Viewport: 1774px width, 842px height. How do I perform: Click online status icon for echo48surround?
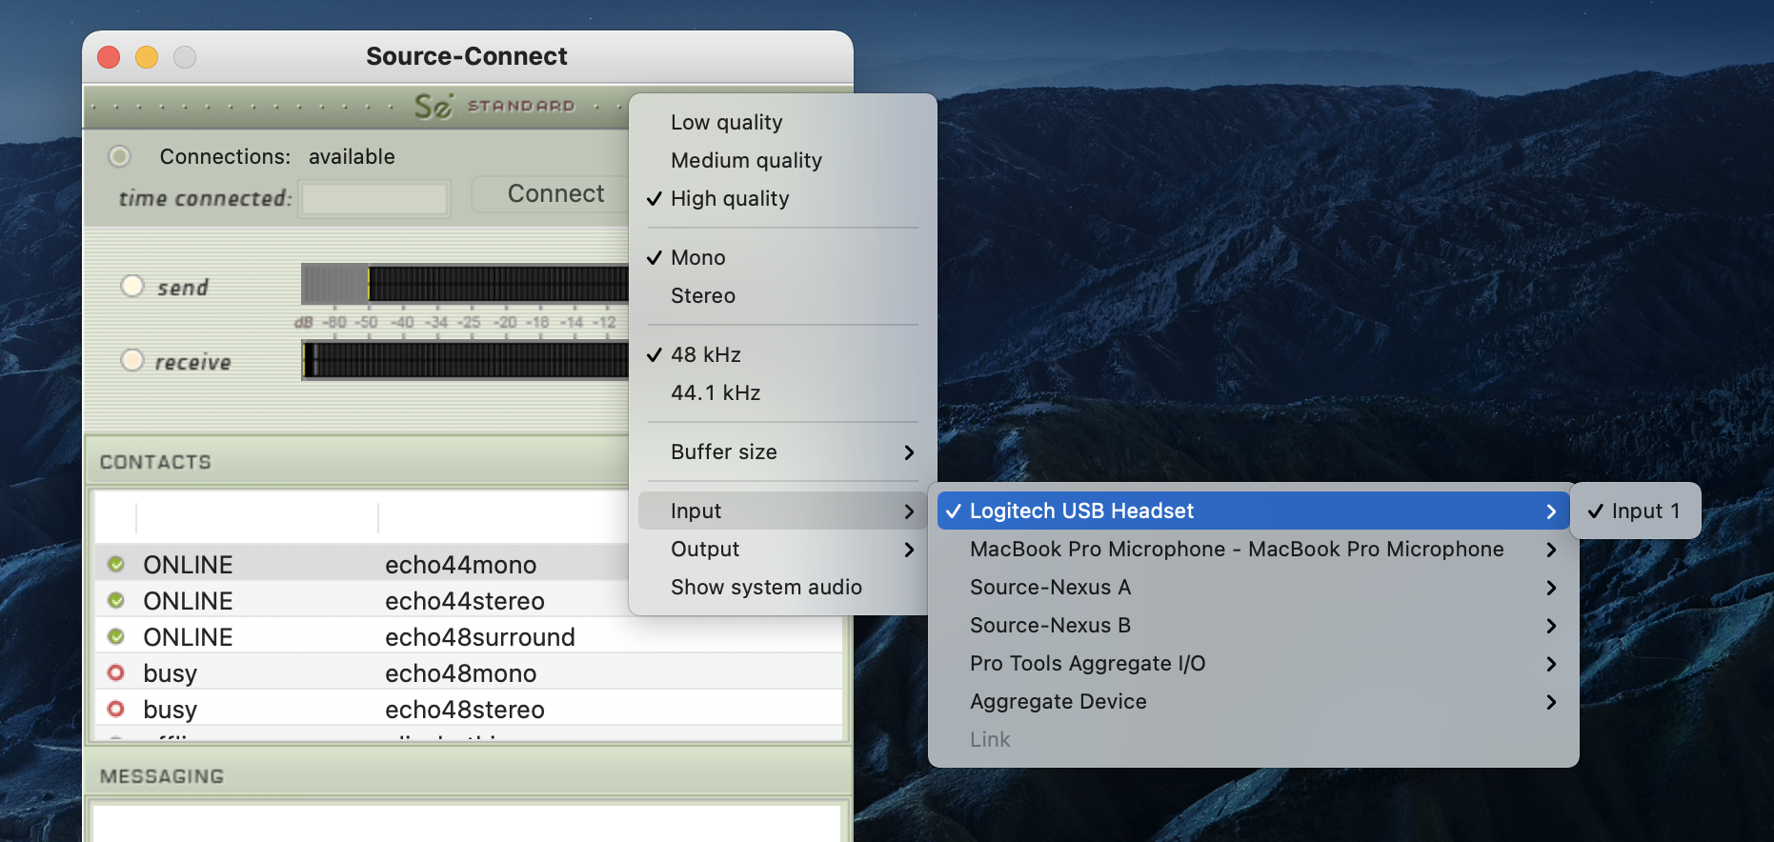coord(116,637)
